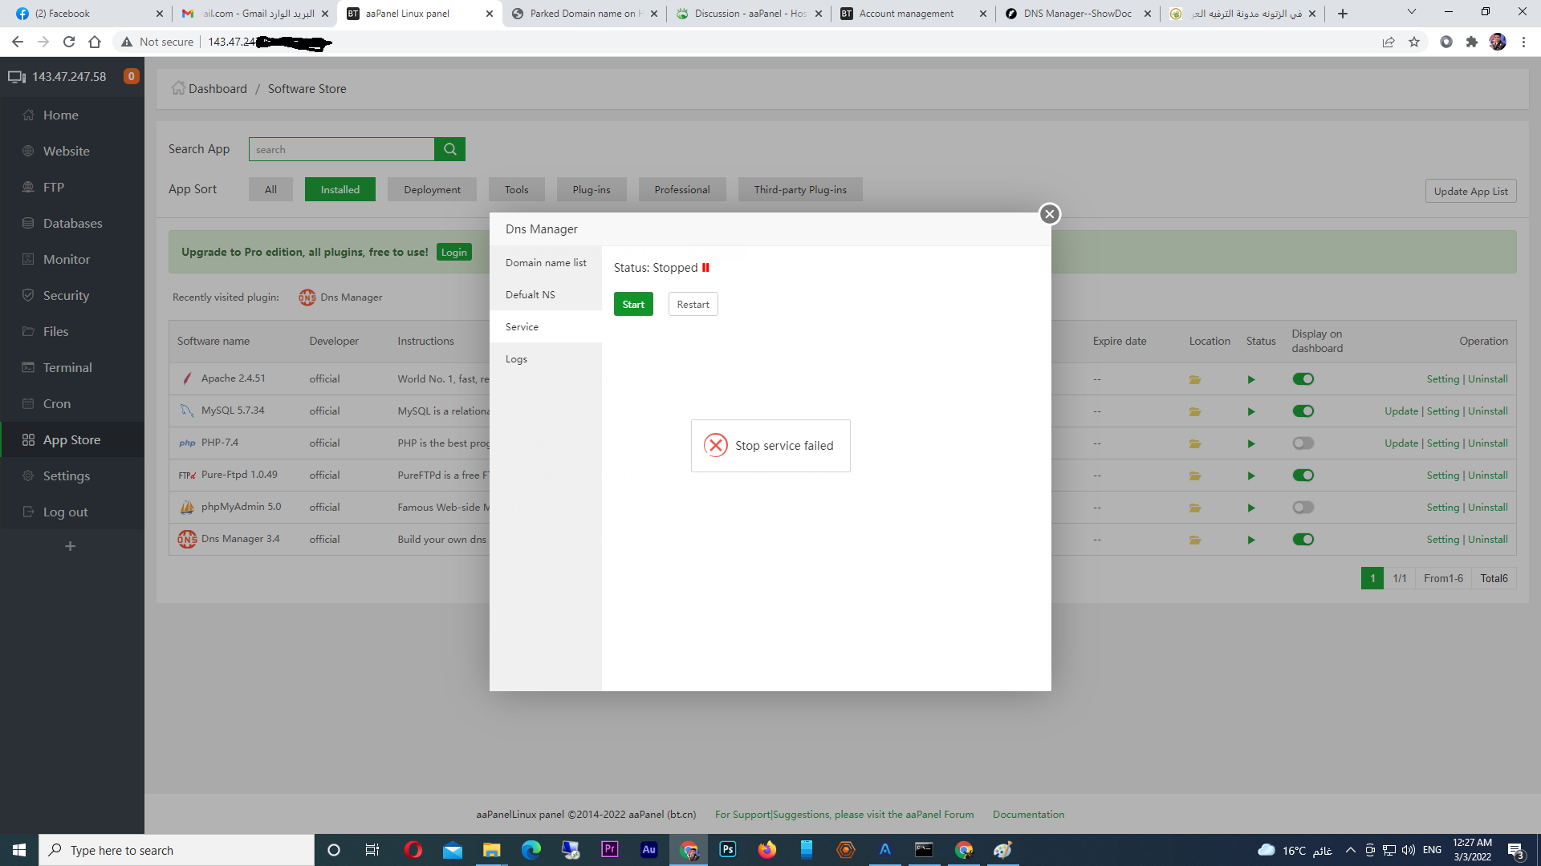Go to Security in sidebar
The width and height of the screenshot is (1541, 866).
pos(66,295)
